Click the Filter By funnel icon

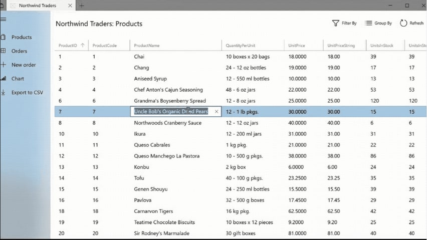pos(335,23)
